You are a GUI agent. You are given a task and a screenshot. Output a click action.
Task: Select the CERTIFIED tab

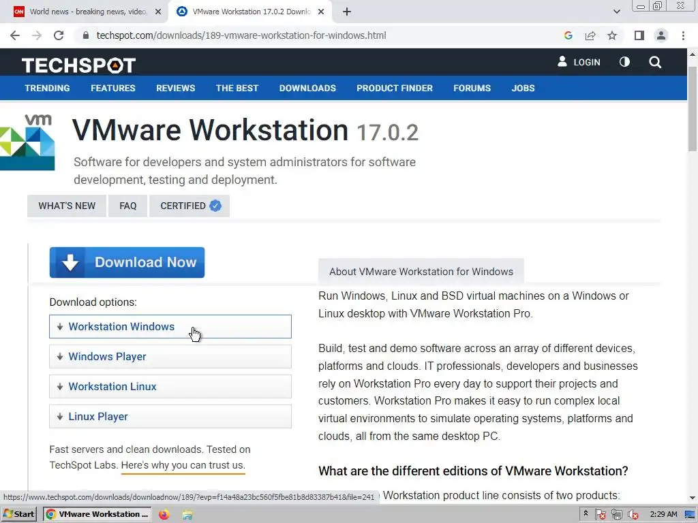click(x=189, y=206)
